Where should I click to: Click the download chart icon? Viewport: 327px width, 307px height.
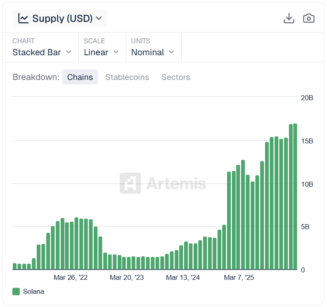click(289, 19)
